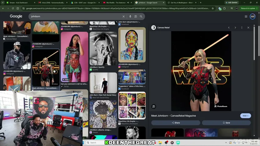Click the Relaunch to update button
Viewport: 260px width, 146px height.
coord(248,8)
